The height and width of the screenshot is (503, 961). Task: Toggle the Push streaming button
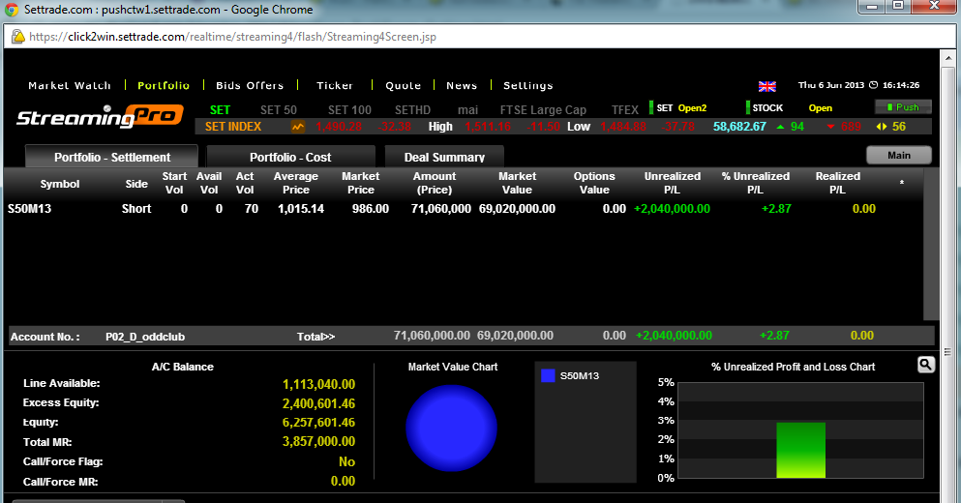[x=903, y=107]
